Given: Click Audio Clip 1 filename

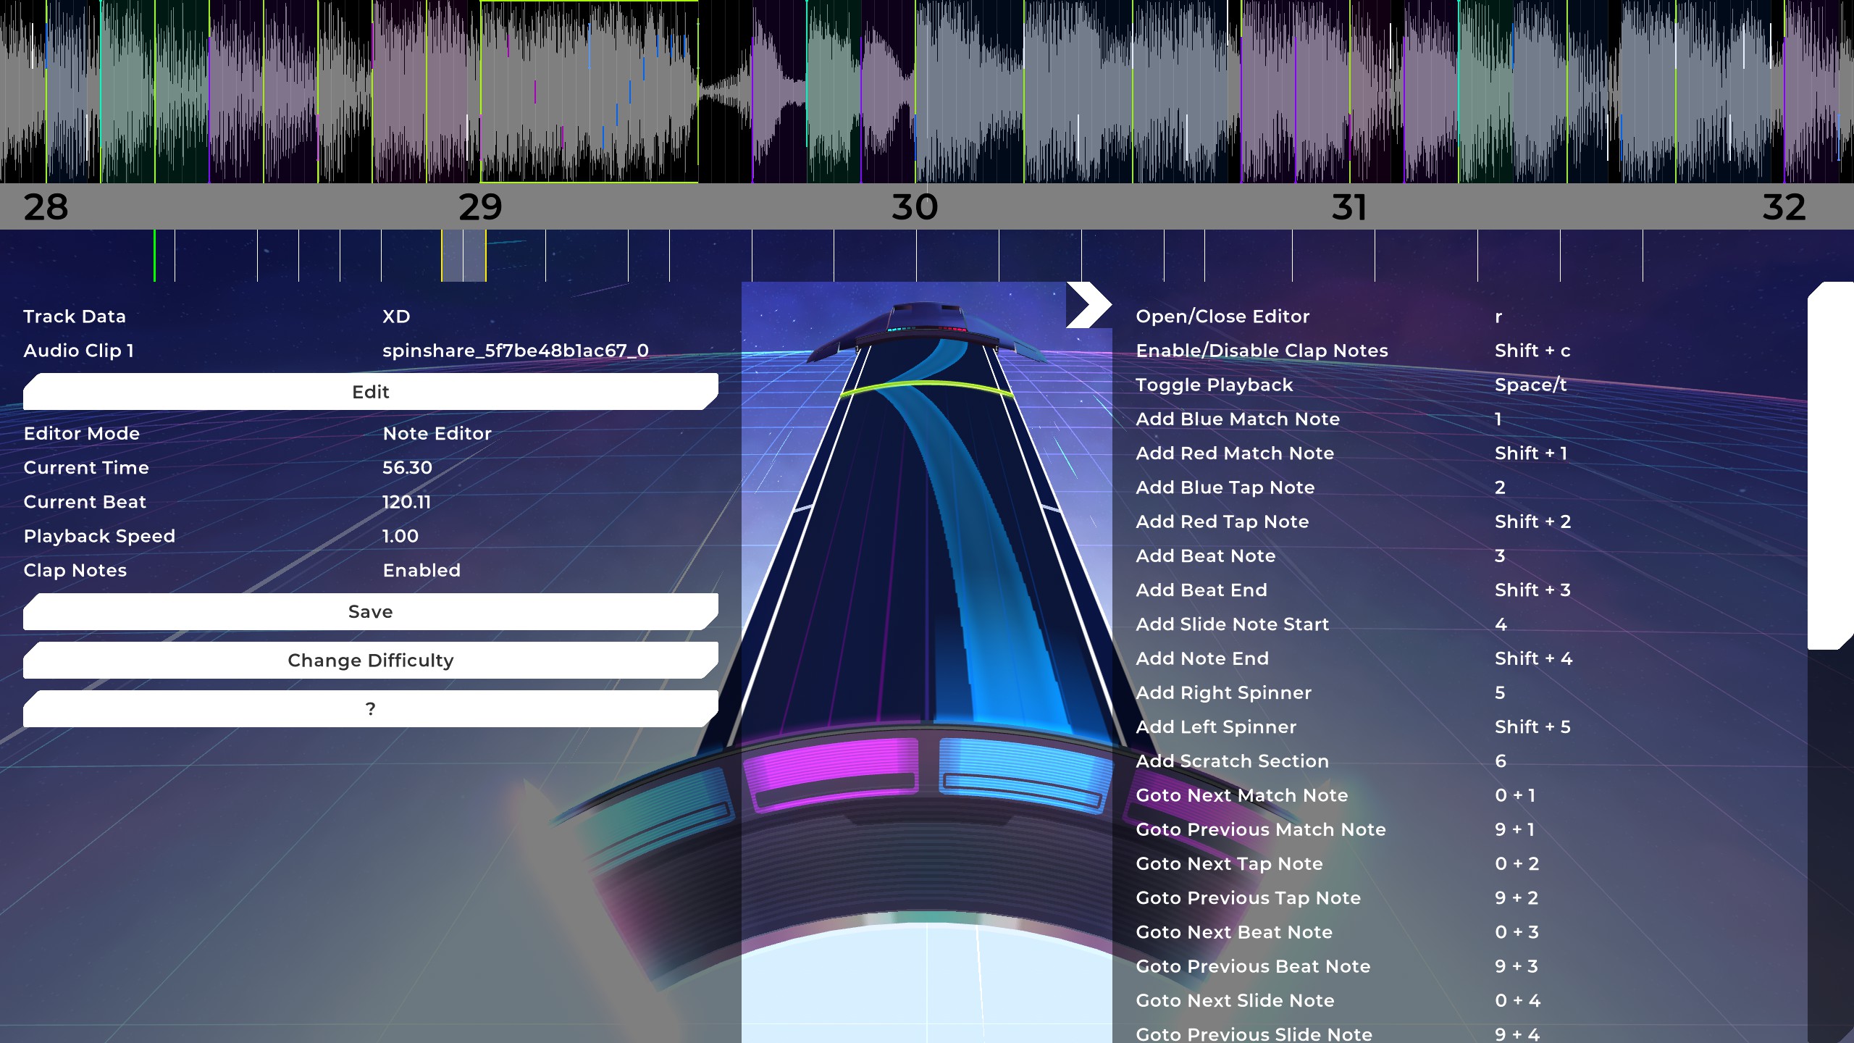Looking at the screenshot, I should [515, 351].
